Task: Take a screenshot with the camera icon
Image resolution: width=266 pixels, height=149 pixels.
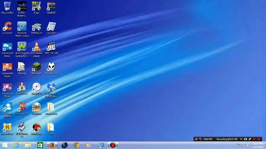Action: coord(246,139)
